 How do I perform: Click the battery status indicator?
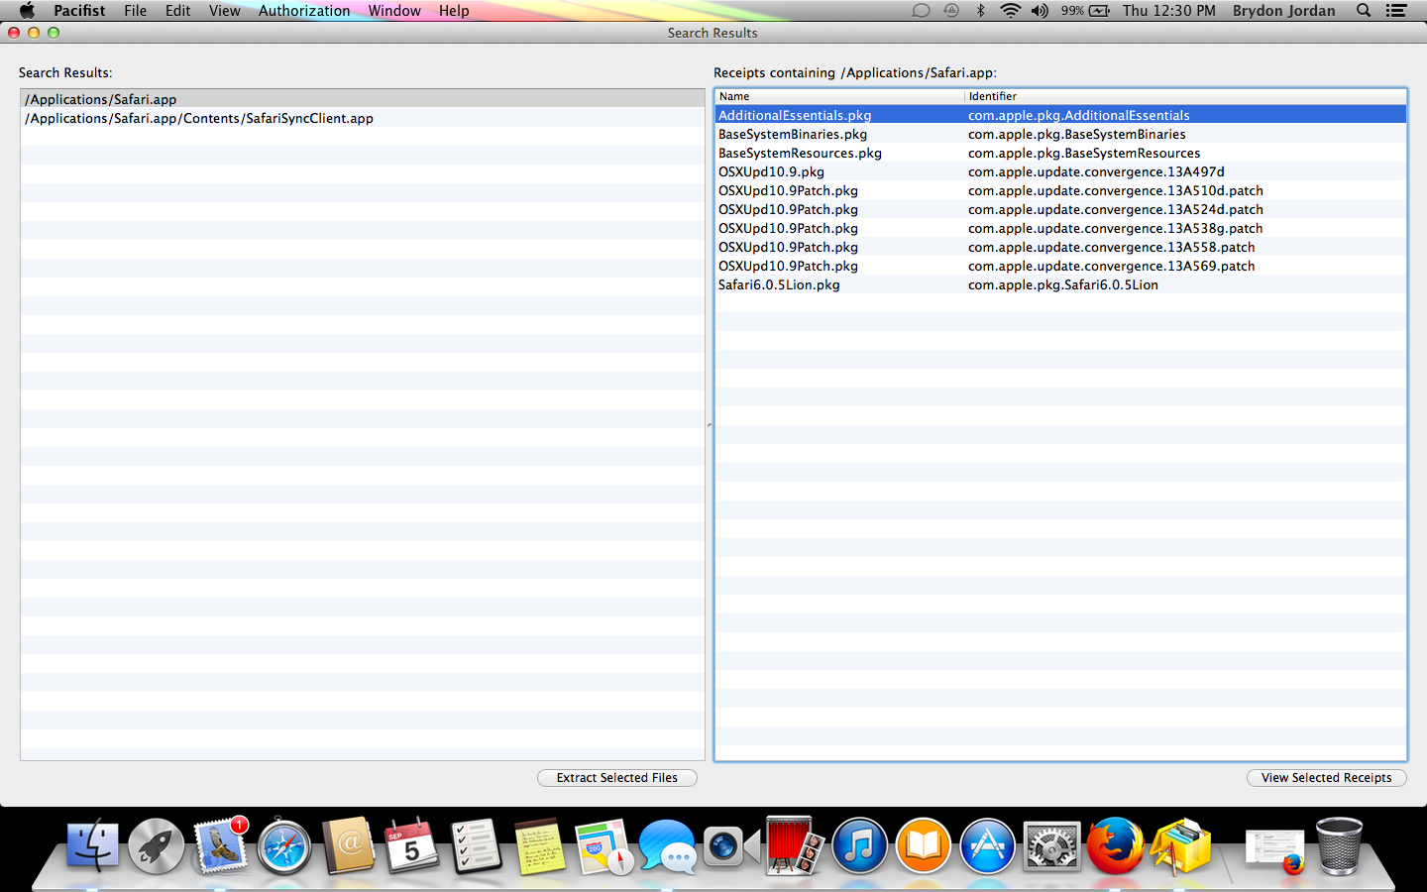1100,11
